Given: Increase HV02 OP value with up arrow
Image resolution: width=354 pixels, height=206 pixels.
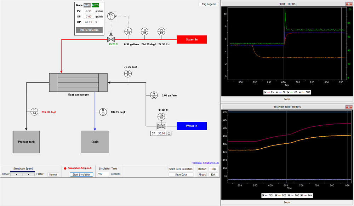Looking at the screenshot, I should pos(169,132).
